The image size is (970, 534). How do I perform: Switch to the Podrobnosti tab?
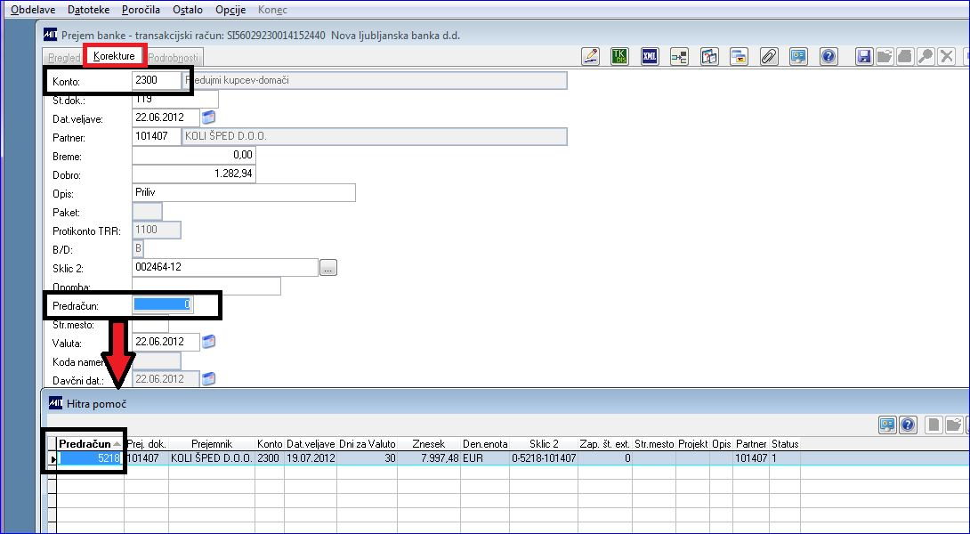[x=174, y=58]
